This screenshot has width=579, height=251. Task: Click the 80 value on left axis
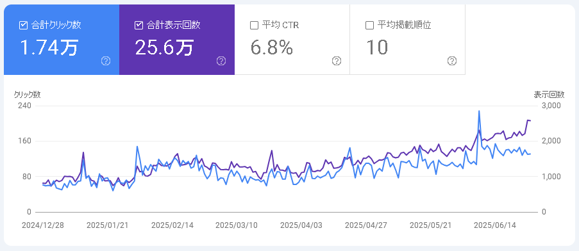pyautogui.click(x=26, y=177)
